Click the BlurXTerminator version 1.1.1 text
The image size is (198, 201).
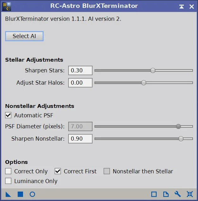pyautogui.click(x=63, y=19)
